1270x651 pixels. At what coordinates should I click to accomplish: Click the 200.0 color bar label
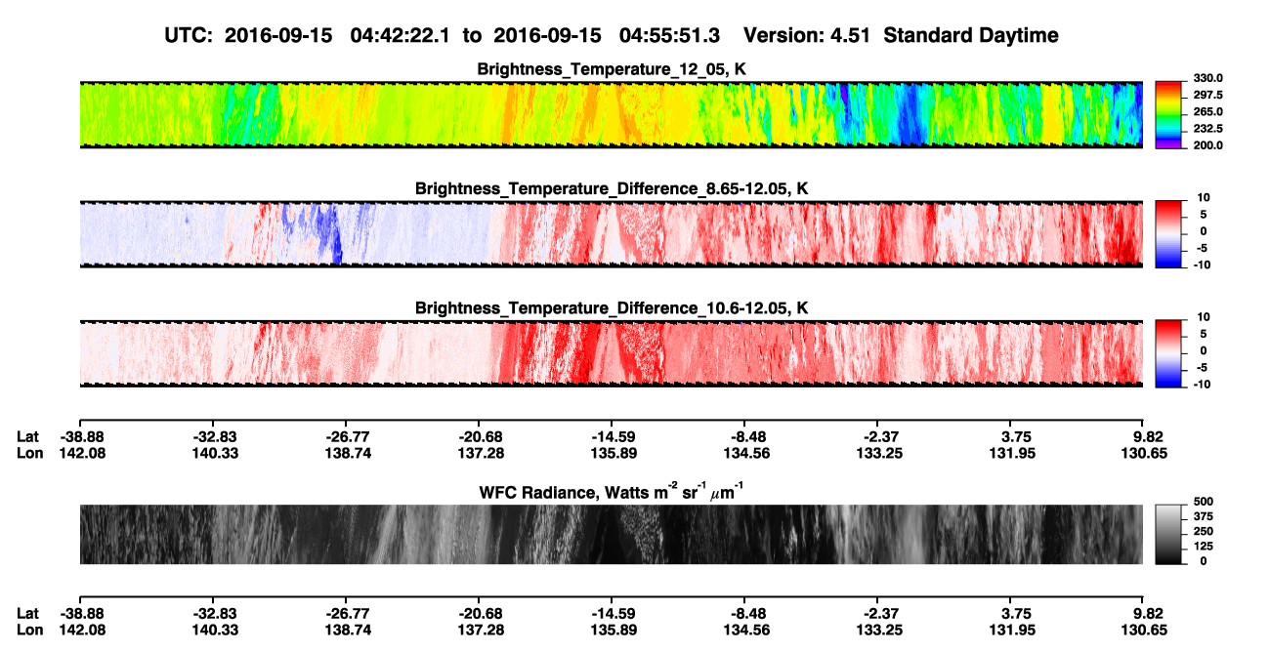pos(1207,145)
